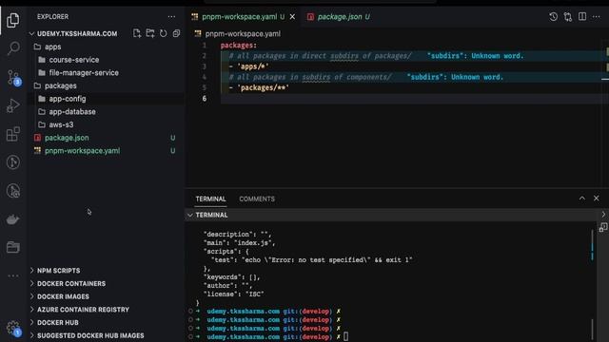Open the Docker whale icon view
The width and height of the screenshot is (609, 342).
click(12, 219)
